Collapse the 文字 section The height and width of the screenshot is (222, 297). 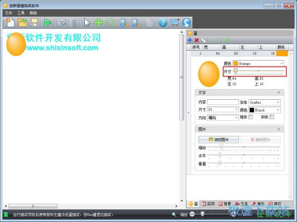[278, 92]
